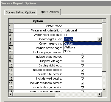The height and width of the screenshot is (102, 111).
Task: Select row header number 4
Action: 11,39
